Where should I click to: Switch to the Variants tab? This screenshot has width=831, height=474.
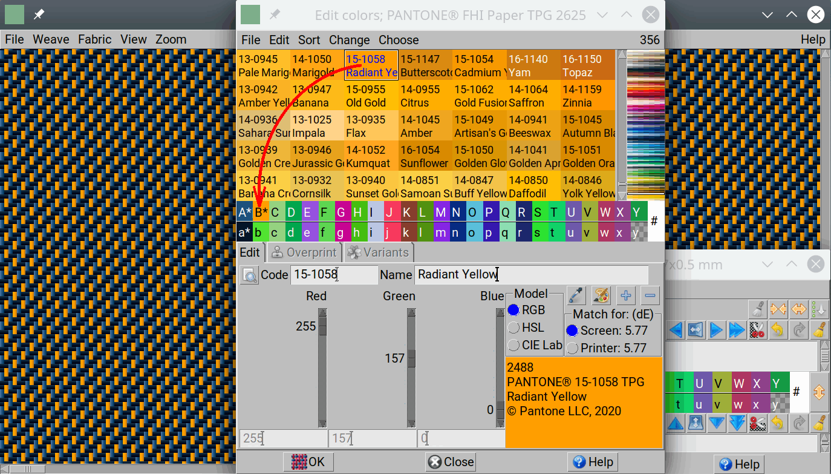(x=379, y=252)
